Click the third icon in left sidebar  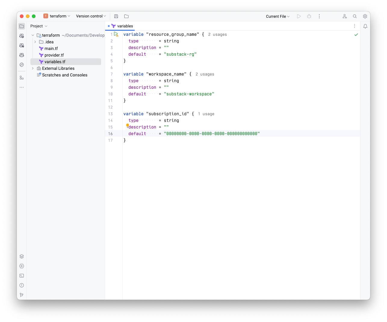click(22, 45)
